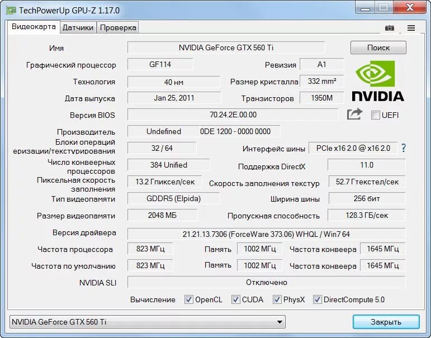Click the 1002 МГц memory in Частота по умолчанию row

[x=260, y=265]
